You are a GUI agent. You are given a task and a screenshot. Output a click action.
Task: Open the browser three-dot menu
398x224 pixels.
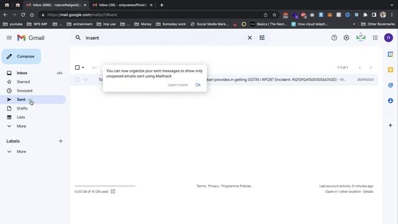[392, 15]
